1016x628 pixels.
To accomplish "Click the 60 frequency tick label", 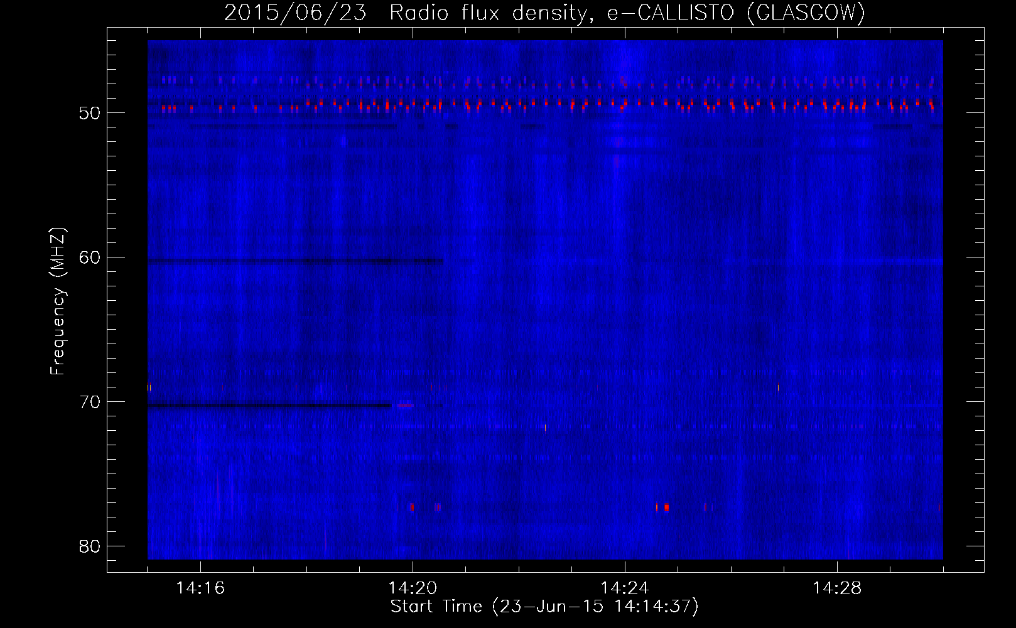I will 90,257.
